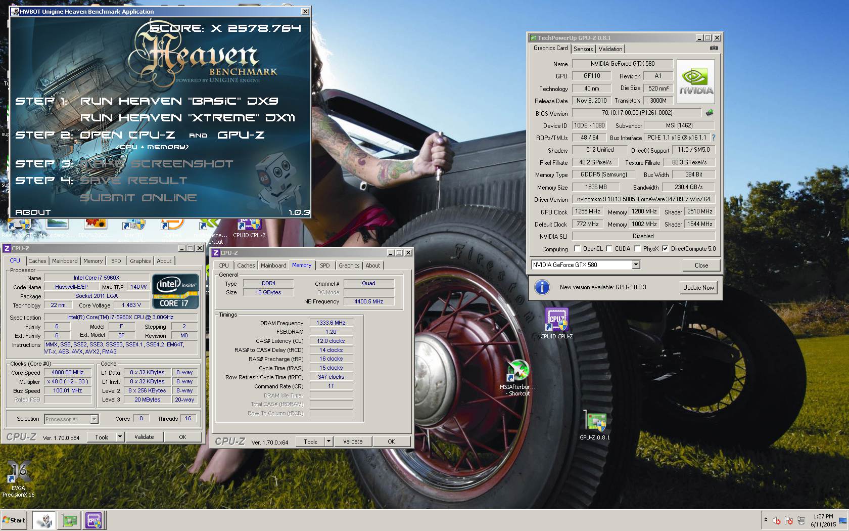This screenshot has height=531, width=849.
Task: Click OK in CPU-Z Memory window
Action: [391, 441]
